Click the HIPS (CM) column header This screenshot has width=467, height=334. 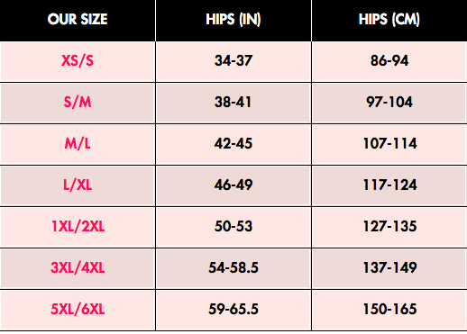pyautogui.click(x=389, y=21)
